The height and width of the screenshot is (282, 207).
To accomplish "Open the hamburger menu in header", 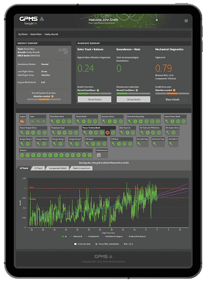I will pos(186,20).
